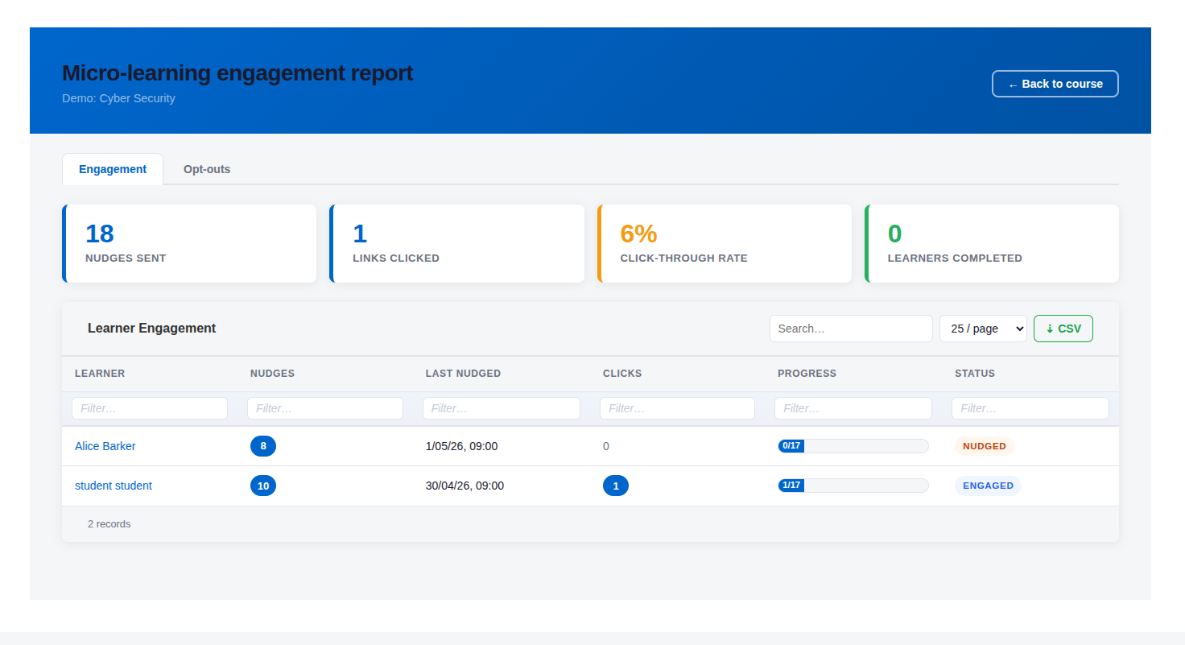Screen dimensions: 1185x645
Task: Open the 25 / page dropdown
Action: pos(983,329)
